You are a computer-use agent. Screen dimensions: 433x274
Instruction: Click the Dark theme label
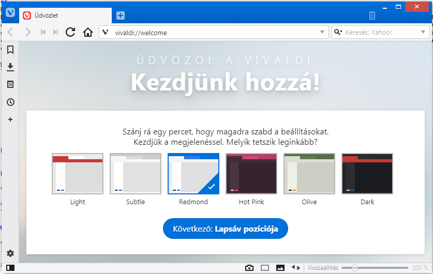click(x=367, y=202)
